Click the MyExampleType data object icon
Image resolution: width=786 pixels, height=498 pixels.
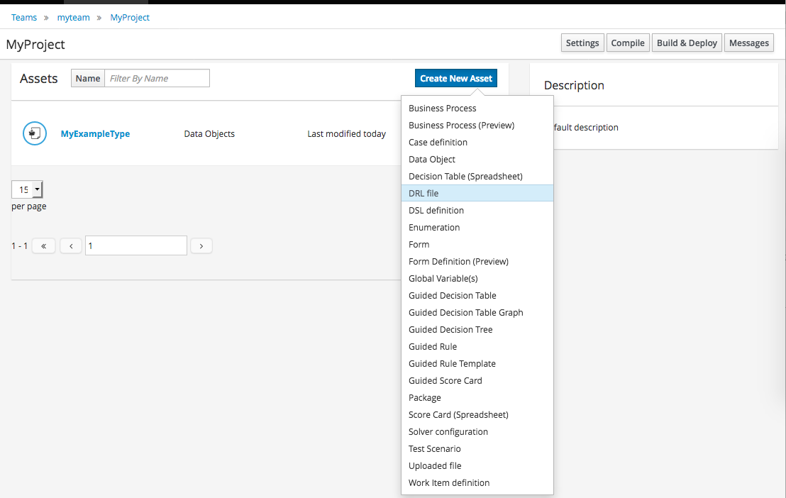coord(34,133)
